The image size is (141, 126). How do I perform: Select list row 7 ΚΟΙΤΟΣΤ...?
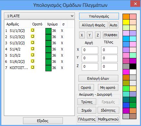(39, 68)
